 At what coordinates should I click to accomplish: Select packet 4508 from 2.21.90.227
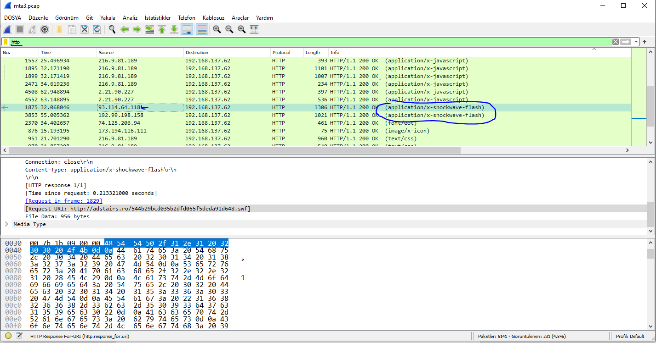pos(316,92)
